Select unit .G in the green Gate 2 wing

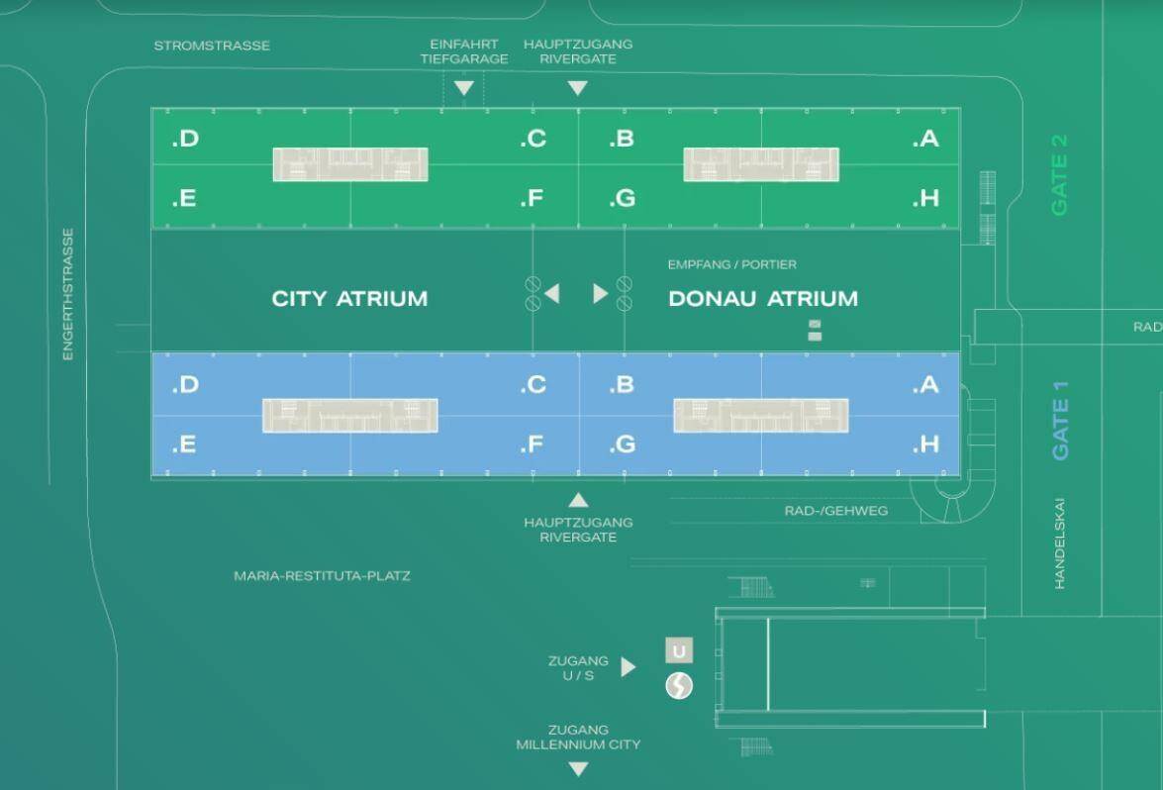click(623, 198)
